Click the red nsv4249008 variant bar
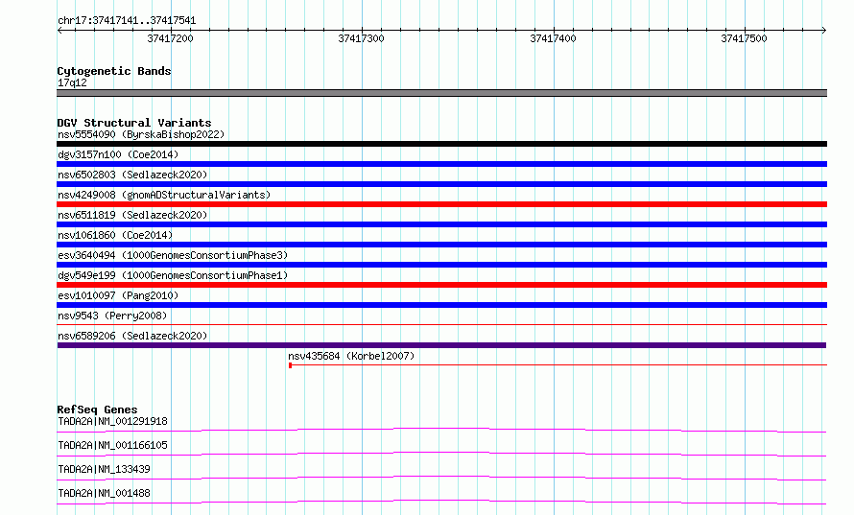The image size is (854, 515). pos(441,204)
